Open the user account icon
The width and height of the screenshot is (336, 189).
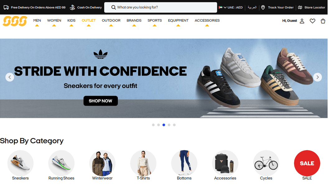(x=302, y=21)
